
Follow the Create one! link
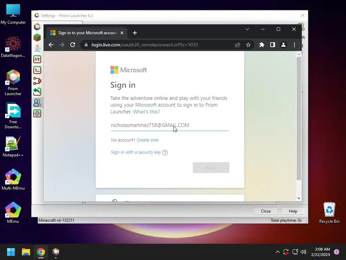click(148, 140)
